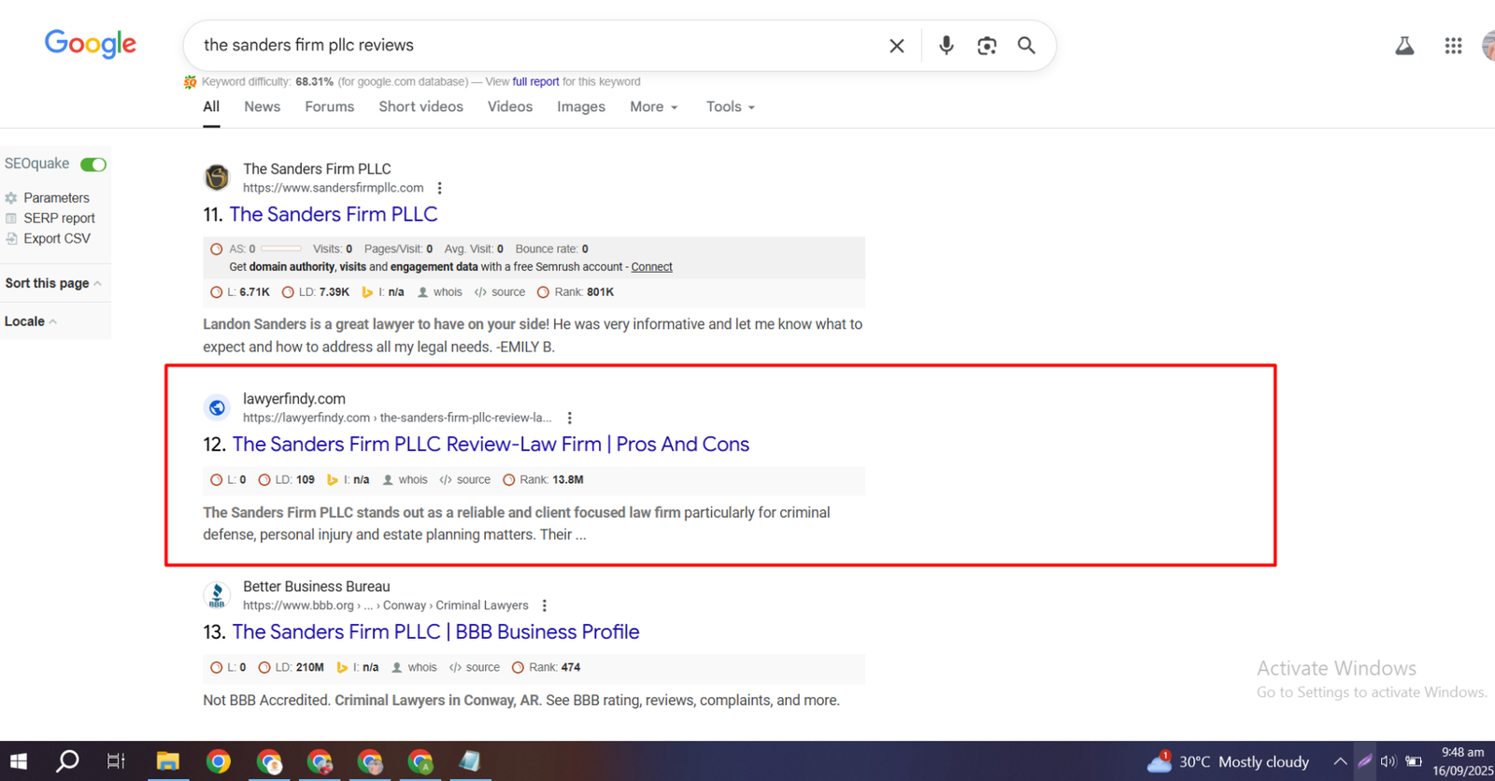Open File Explorer from the taskbar

point(167,761)
